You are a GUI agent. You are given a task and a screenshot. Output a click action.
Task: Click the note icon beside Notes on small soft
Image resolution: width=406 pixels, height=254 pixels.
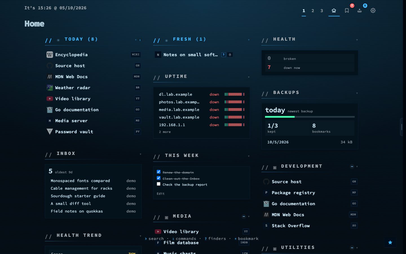[x=230, y=55]
